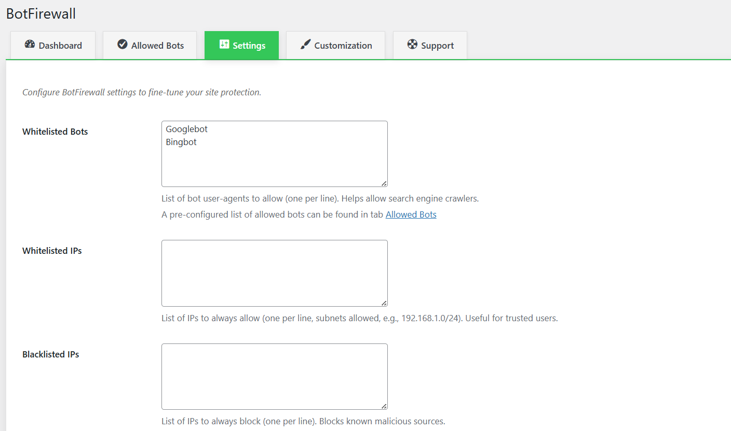Click inside the Whitelisted IPs text area
This screenshot has height=431, width=731.
point(274,273)
